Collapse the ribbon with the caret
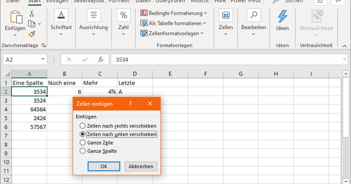This screenshot has width=351, height=184. (x=345, y=46)
